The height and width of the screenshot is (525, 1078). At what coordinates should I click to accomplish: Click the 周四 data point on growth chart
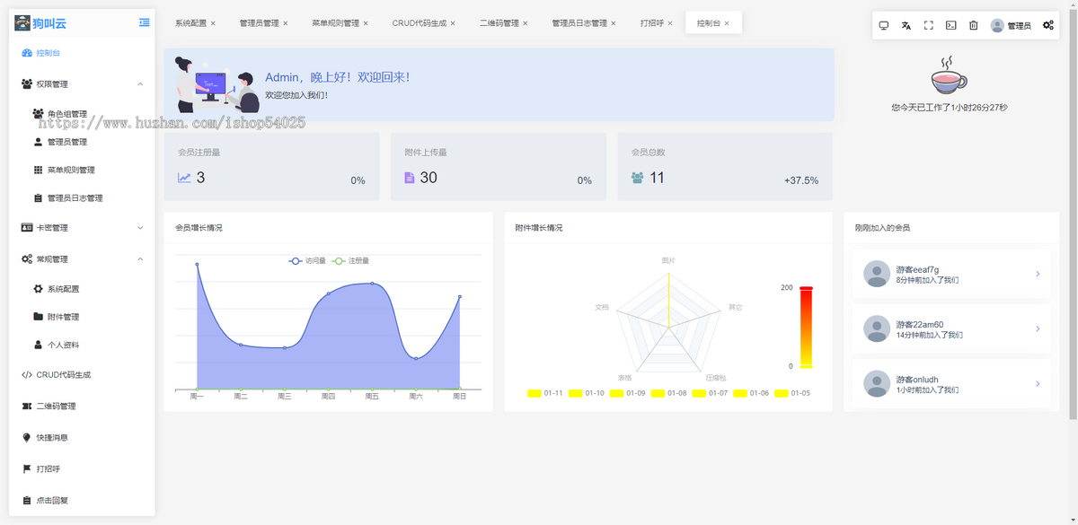328,293
